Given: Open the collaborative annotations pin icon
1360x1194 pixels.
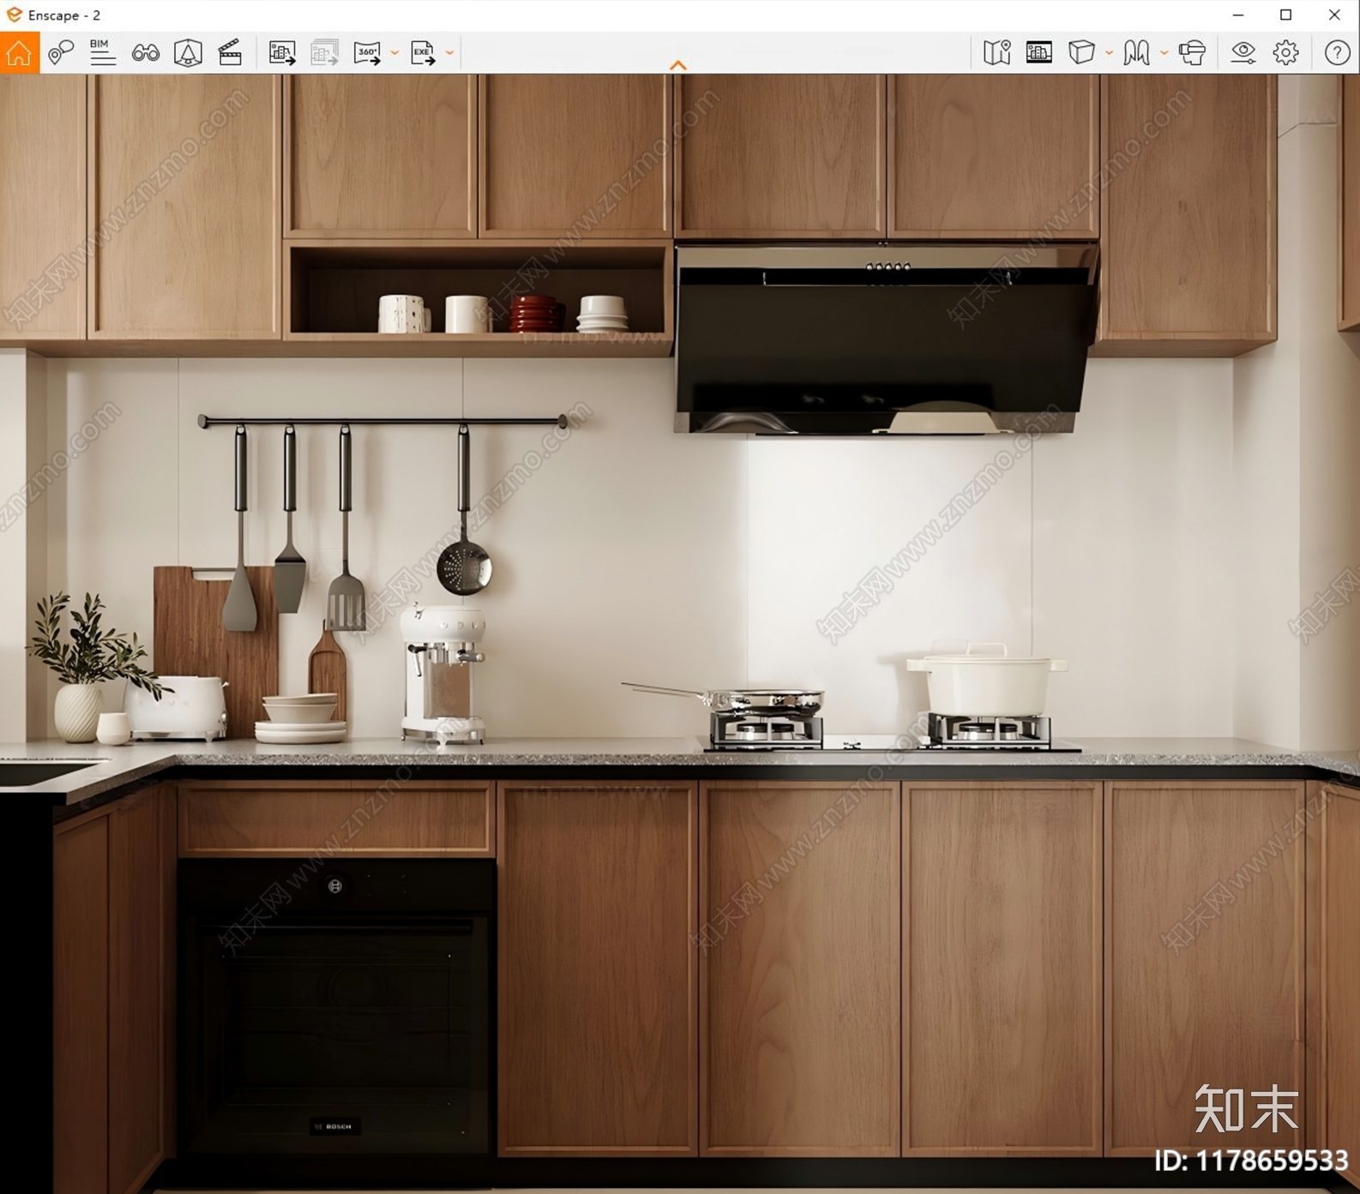Looking at the screenshot, I should pos(60,52).
